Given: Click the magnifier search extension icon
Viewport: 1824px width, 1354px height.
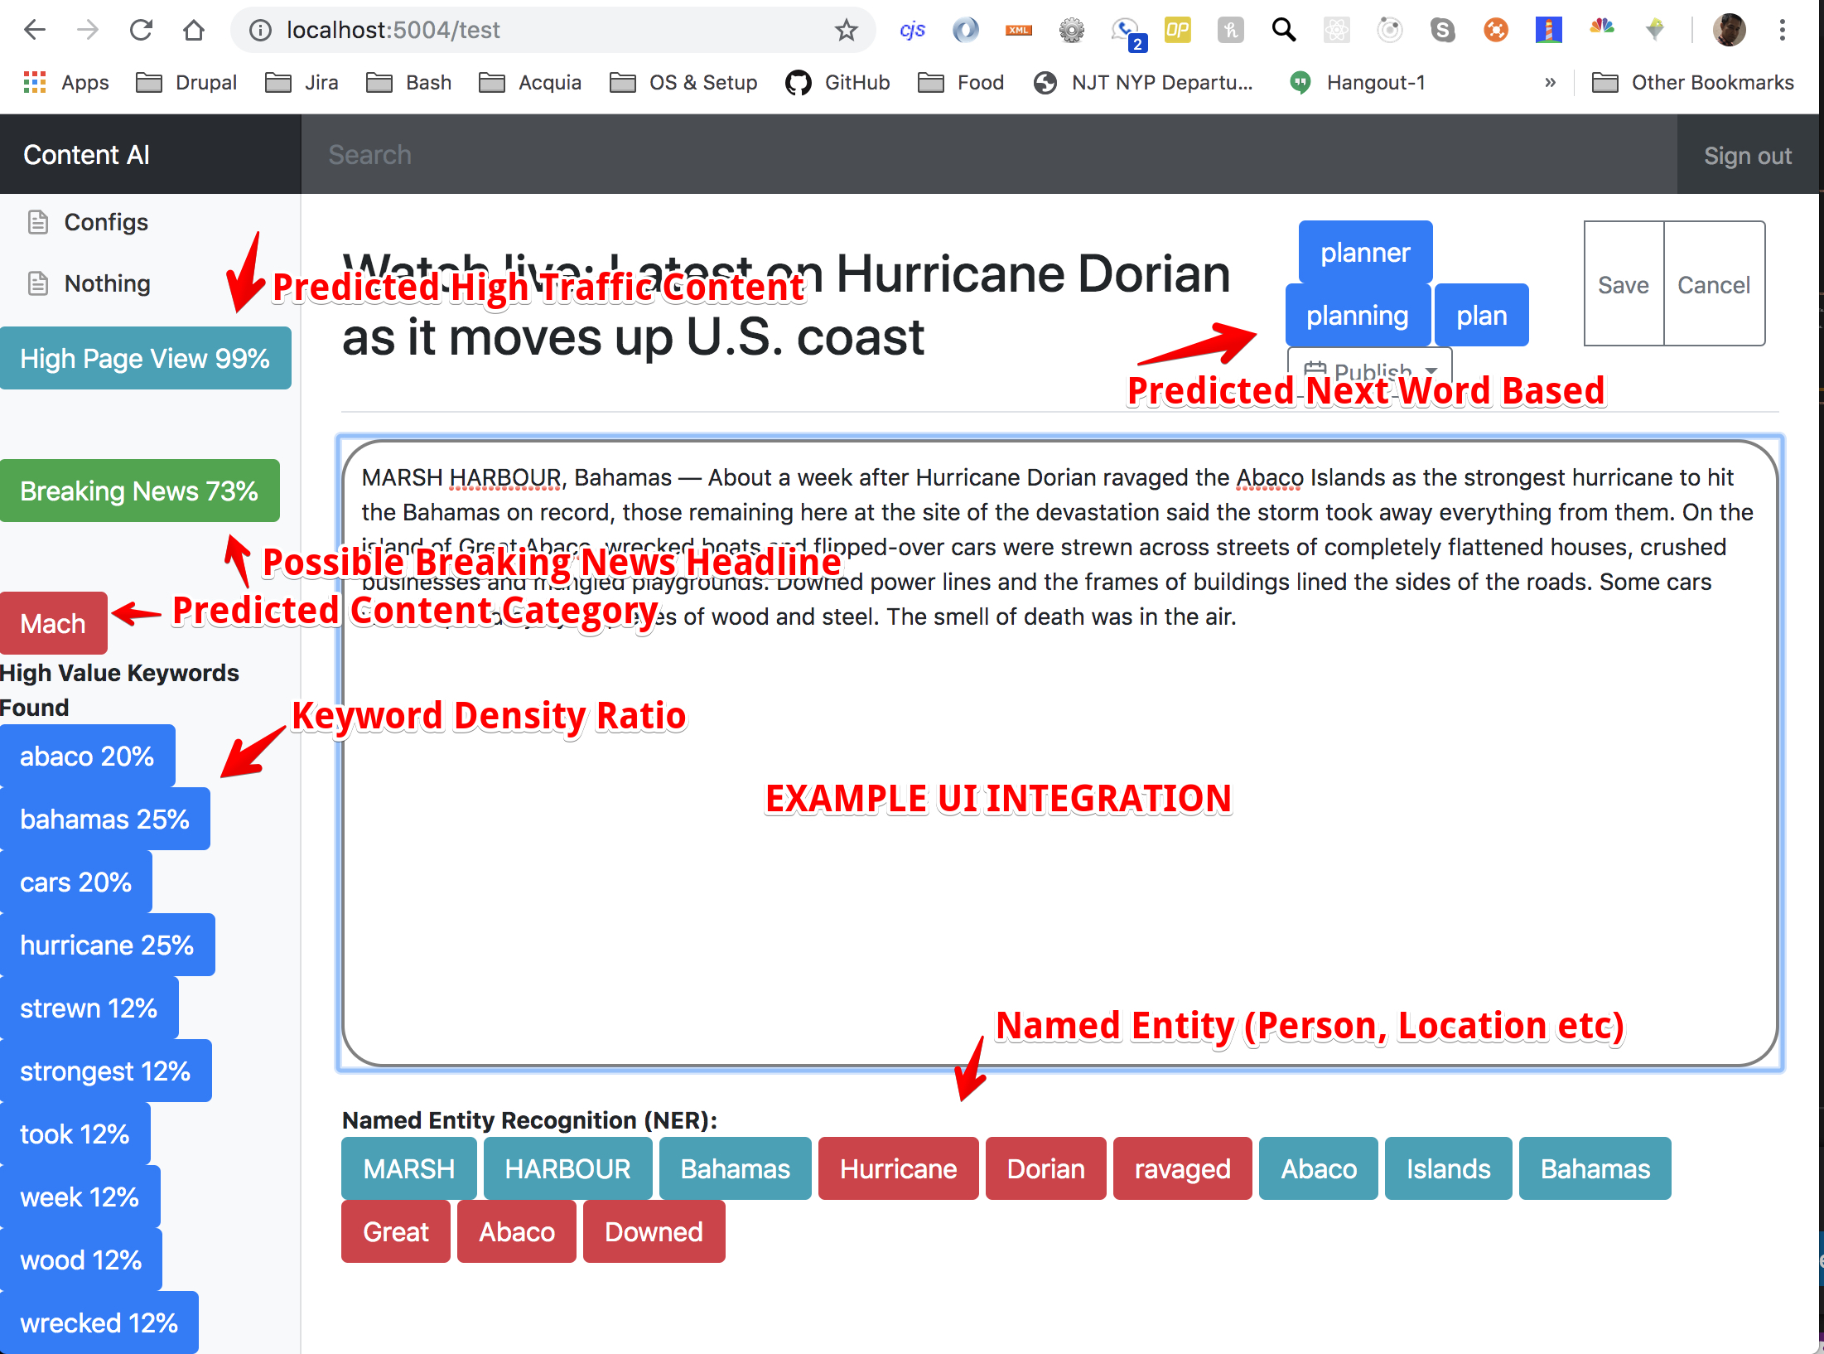Looking at the screenshot, I should click(1283, 31).
